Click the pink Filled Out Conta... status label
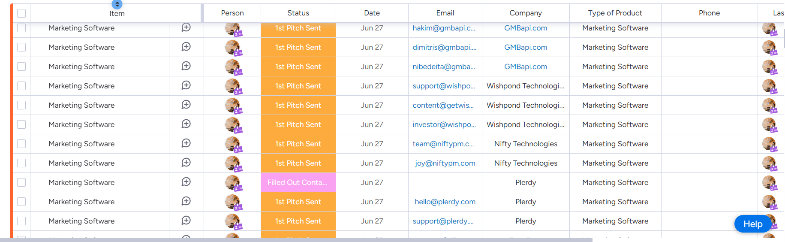The image size is (785, 242). 298,182
